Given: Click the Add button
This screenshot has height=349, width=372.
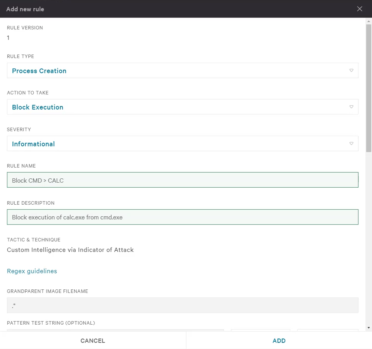Looking at the screenshot, I should pos(279,340).
